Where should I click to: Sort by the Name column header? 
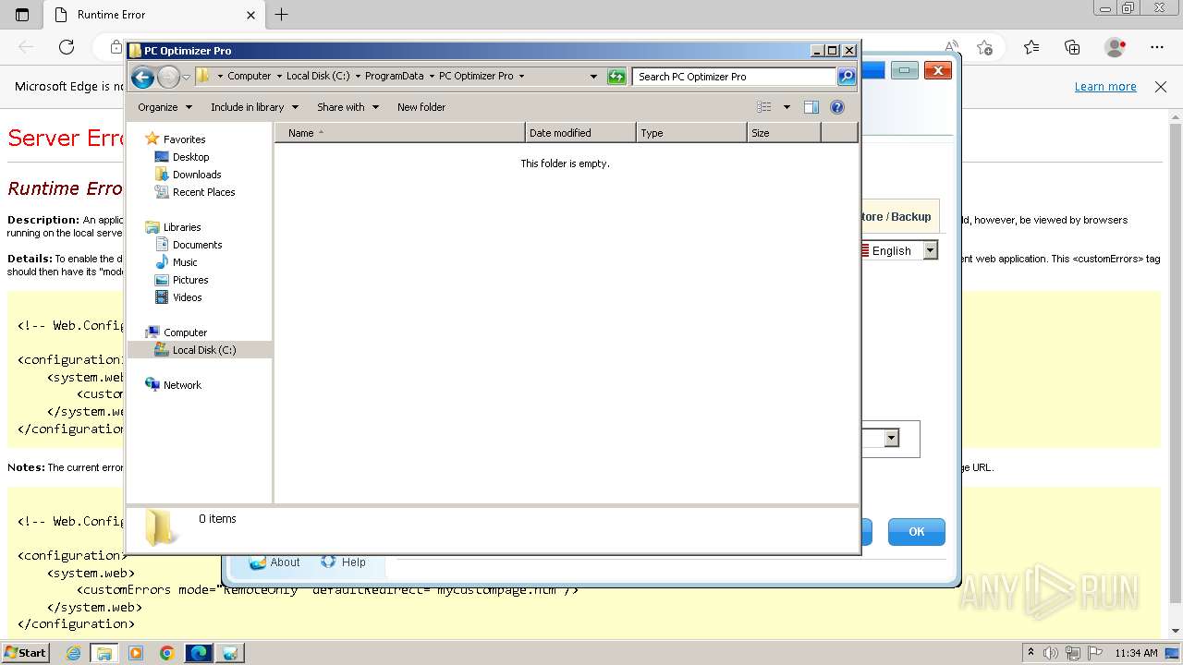(400, 133)
